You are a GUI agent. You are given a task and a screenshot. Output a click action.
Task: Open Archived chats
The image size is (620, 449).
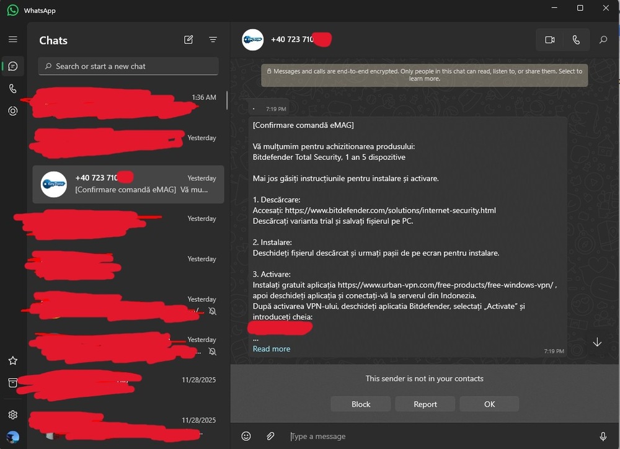(x=13, y=383)
